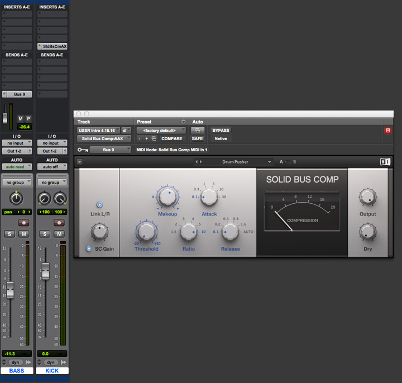Click the red target button in plug-in header
Image resolution: width=402 pixels, height=383 pixels.
388,131
